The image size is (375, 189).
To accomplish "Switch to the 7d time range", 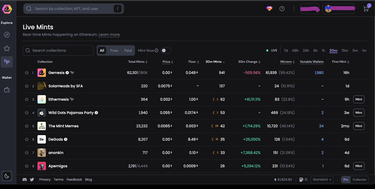I will (x=286, y=50).
